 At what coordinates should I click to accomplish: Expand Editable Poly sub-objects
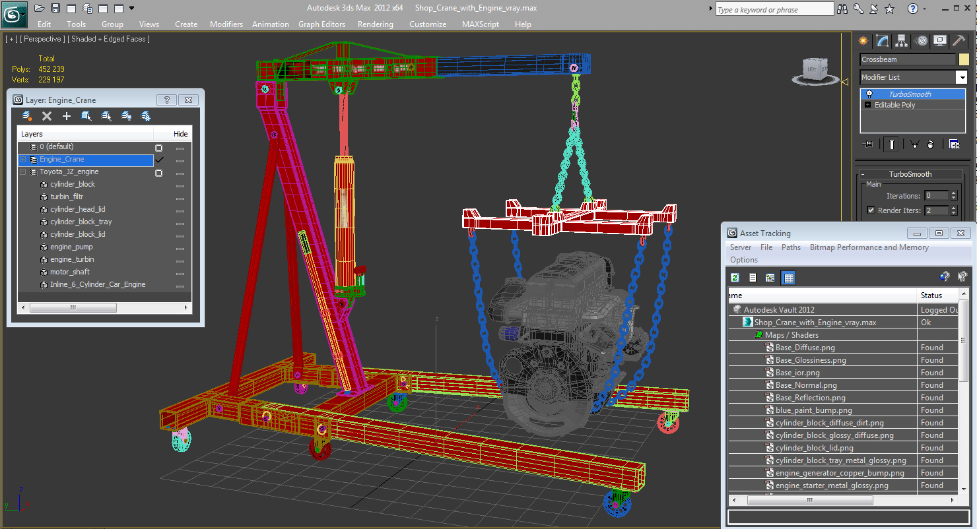(868, 105)
